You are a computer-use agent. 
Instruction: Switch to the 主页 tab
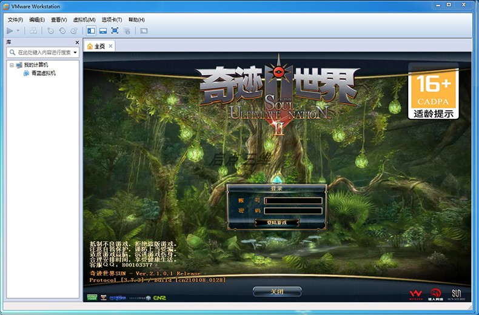[x=99, y=47]
